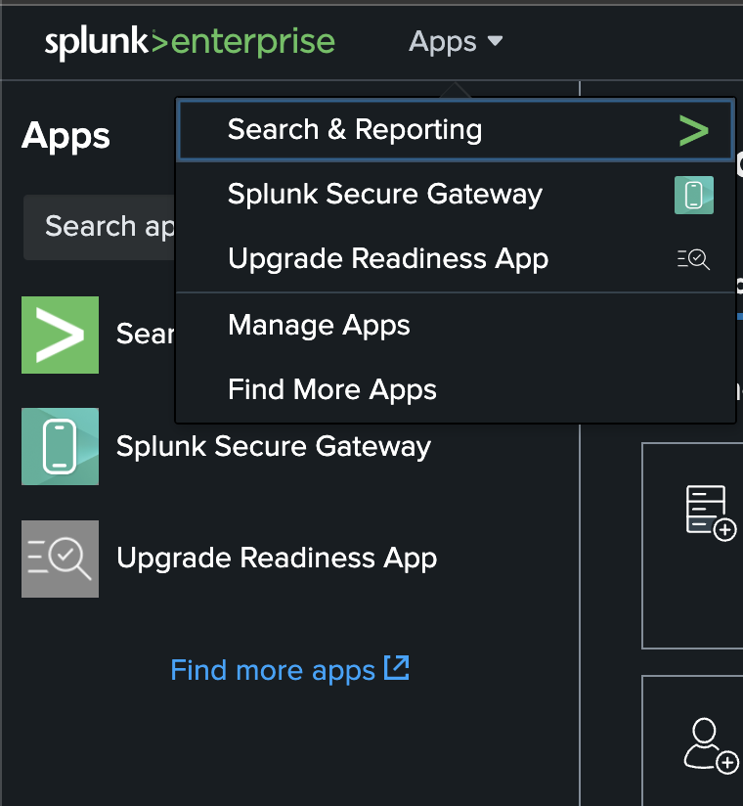
Task: Select Find More Apps menu entry
Action: point(456,389)
